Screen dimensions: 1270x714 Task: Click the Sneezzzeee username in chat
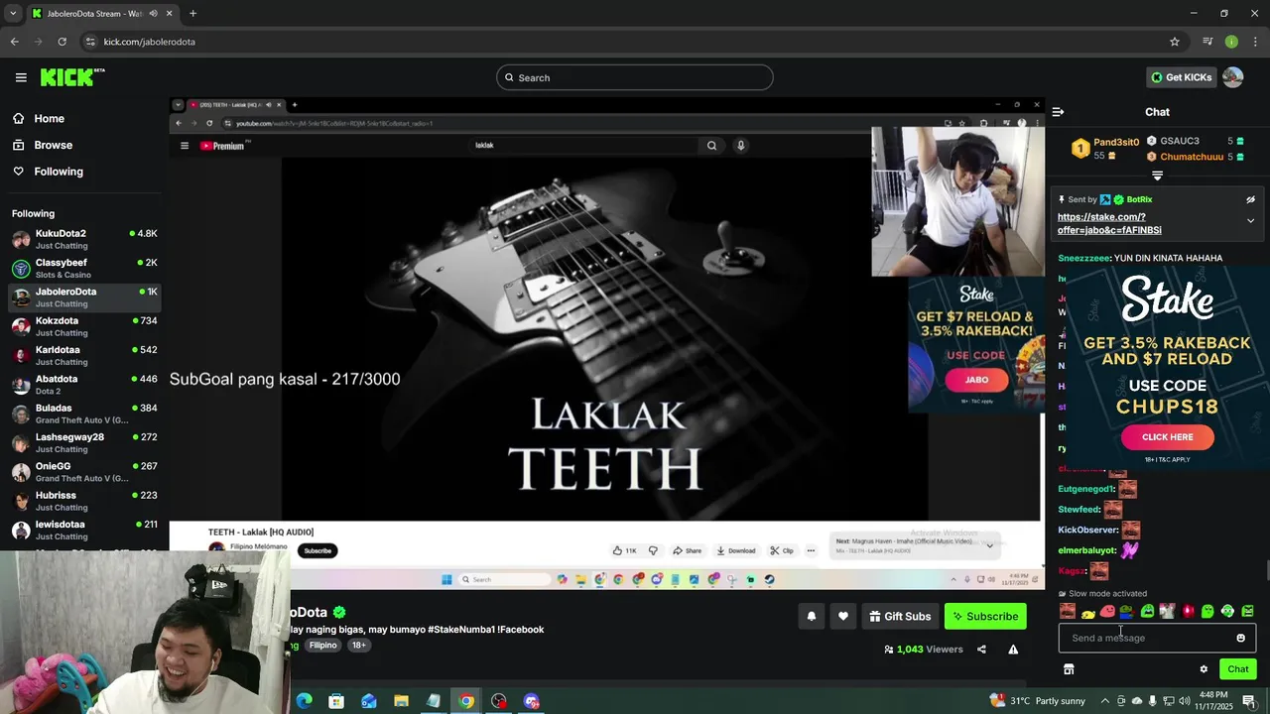coord(1083,258)
